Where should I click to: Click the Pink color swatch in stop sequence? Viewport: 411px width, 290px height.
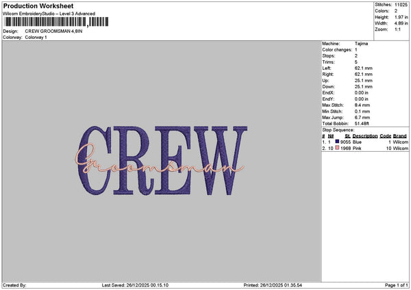[x=337, y=148]
